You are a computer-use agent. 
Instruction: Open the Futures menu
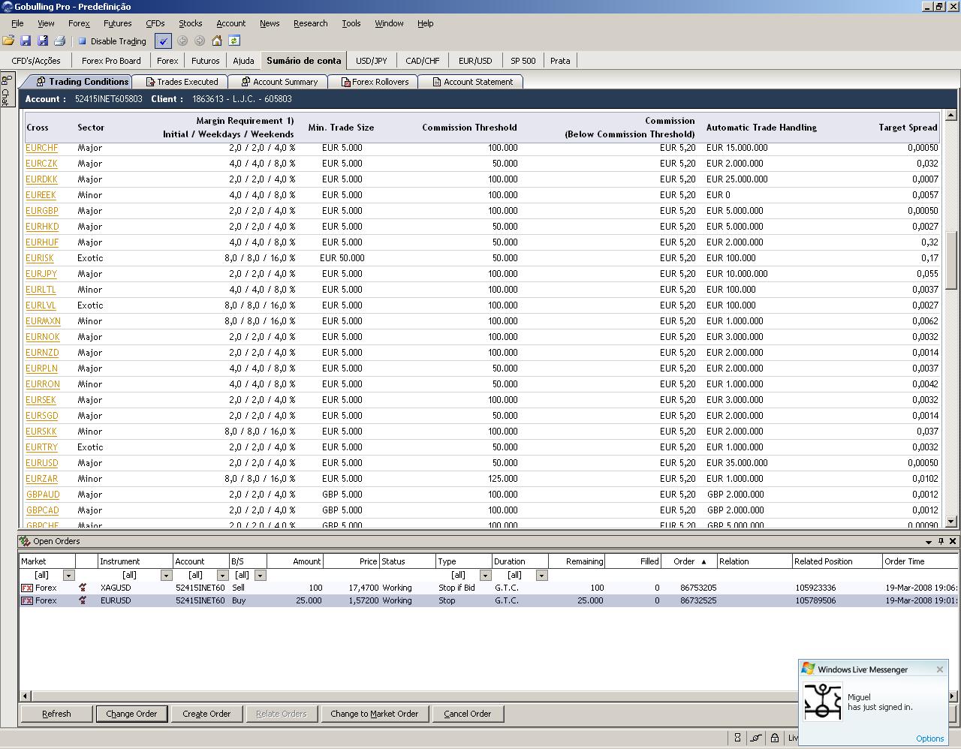(117, 23)
